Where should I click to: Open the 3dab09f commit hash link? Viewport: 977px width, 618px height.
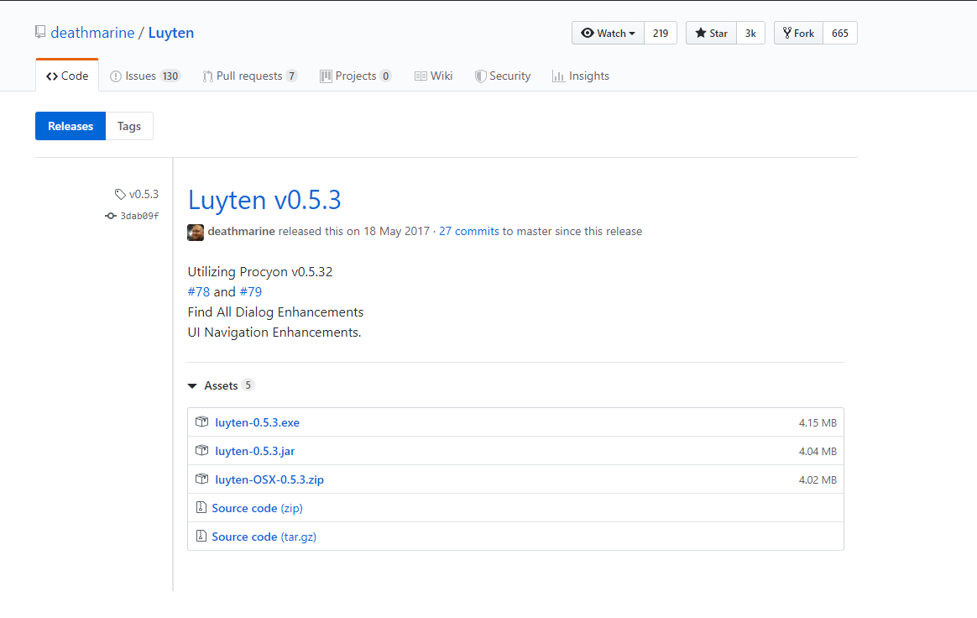(139, 216)
